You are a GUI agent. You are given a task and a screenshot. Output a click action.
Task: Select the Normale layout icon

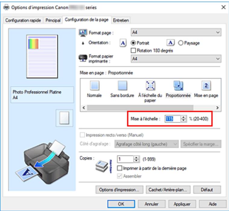pyautogui.click(x=95, y=85)
